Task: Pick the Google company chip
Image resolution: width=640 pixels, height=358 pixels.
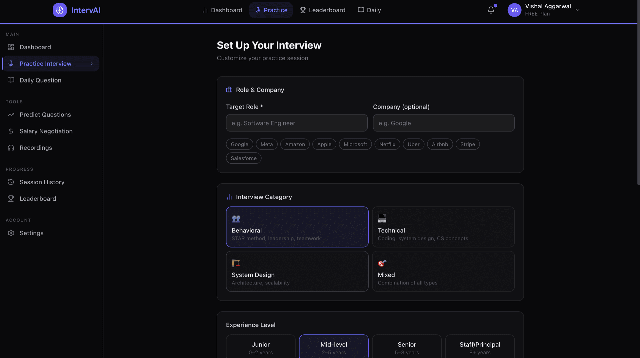Action: 240,144
